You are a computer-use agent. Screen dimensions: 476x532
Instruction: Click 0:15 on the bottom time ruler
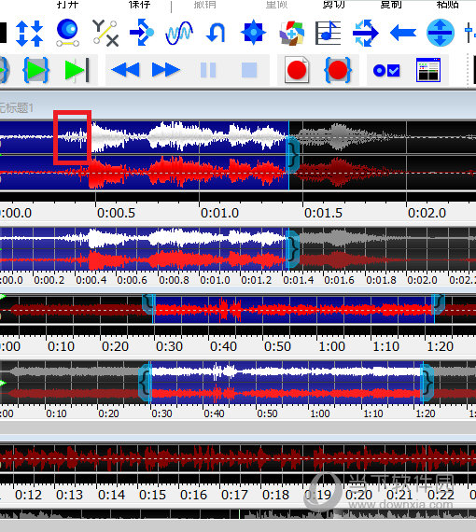[x=152, y=495]
